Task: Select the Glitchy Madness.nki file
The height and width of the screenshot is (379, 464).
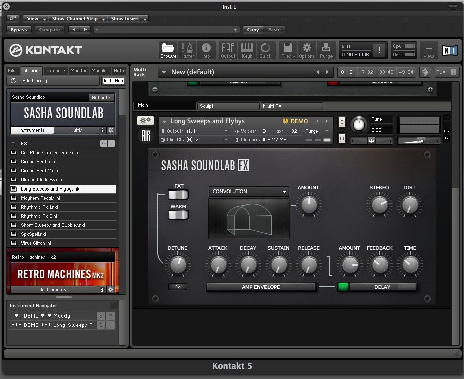Action: 63,180
